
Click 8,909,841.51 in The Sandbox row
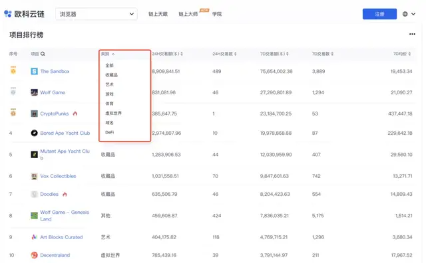coord(166,71)
